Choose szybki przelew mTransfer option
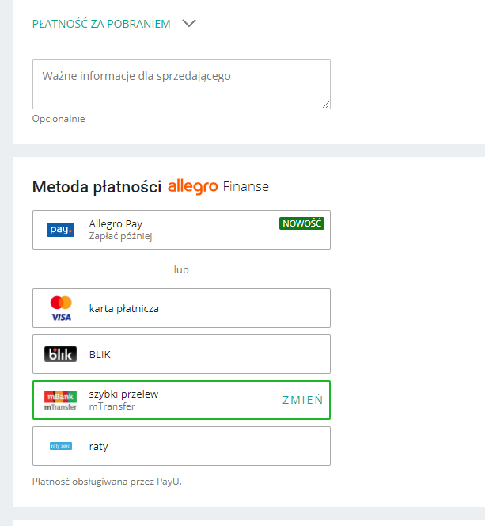 point(158,400)
